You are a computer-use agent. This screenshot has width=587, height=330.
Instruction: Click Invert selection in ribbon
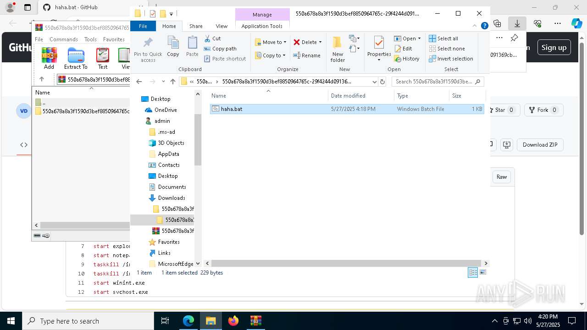tap(451, 59)
